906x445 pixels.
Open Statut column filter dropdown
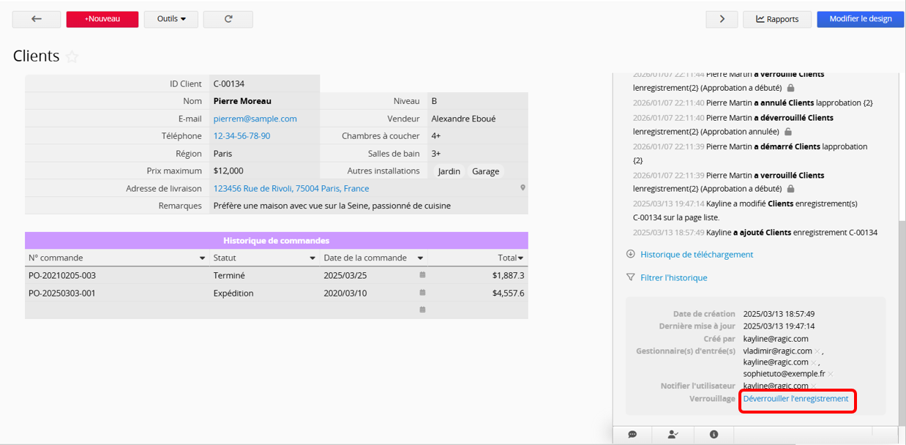click(x=312, y=258)
